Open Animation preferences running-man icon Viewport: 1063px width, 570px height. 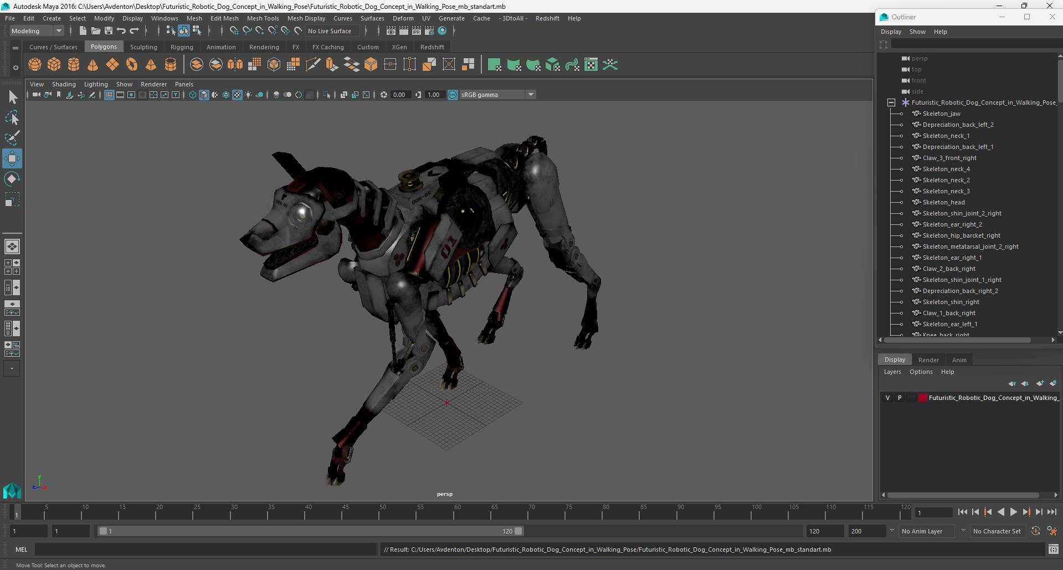coord(1052,531)
